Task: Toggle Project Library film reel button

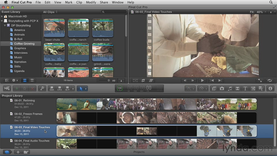Action: tap(7, 152)
